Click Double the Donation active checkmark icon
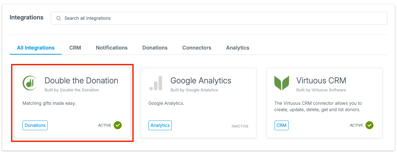Viewport: 397px width, 154px height. point(118,125)
